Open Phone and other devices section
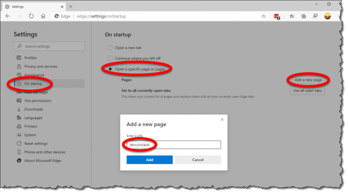Image resolution: width=348 pixels, height=194 pixels. [45, 152]
